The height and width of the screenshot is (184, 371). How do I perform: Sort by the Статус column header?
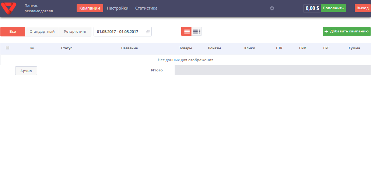tap(67, 48)
